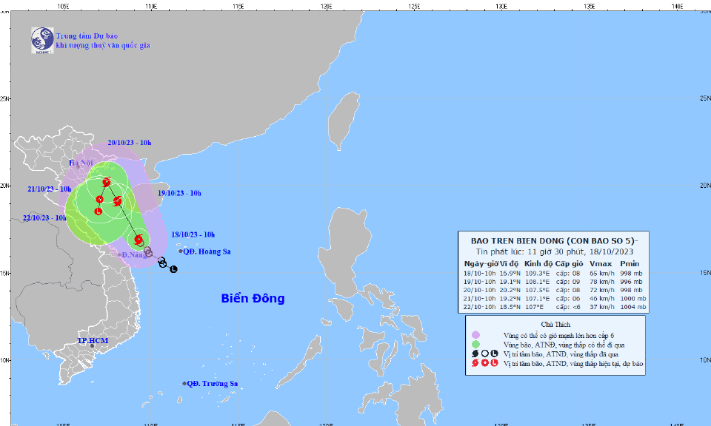Click the 'TP.HCM' city label

pyautogui.click(x=93, y=340)
